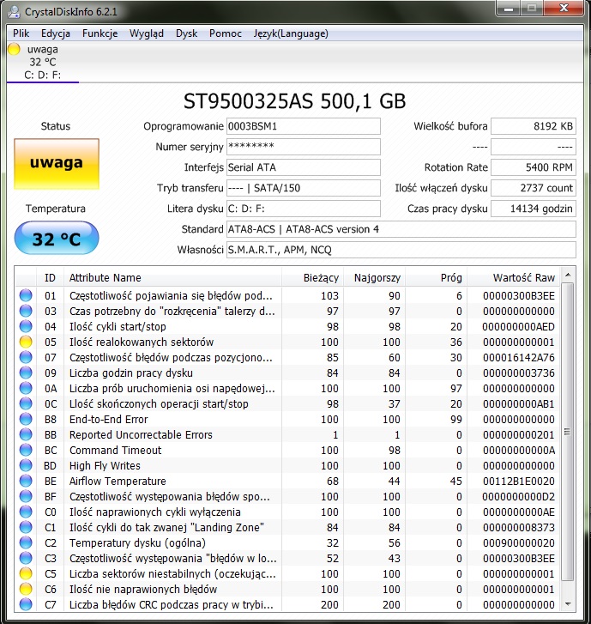Select the Ilość realokowanych sektorów row text
Image resolution: width=591 pixels, height=624 pixels.
pyautogui.click(x=142, y=342)
